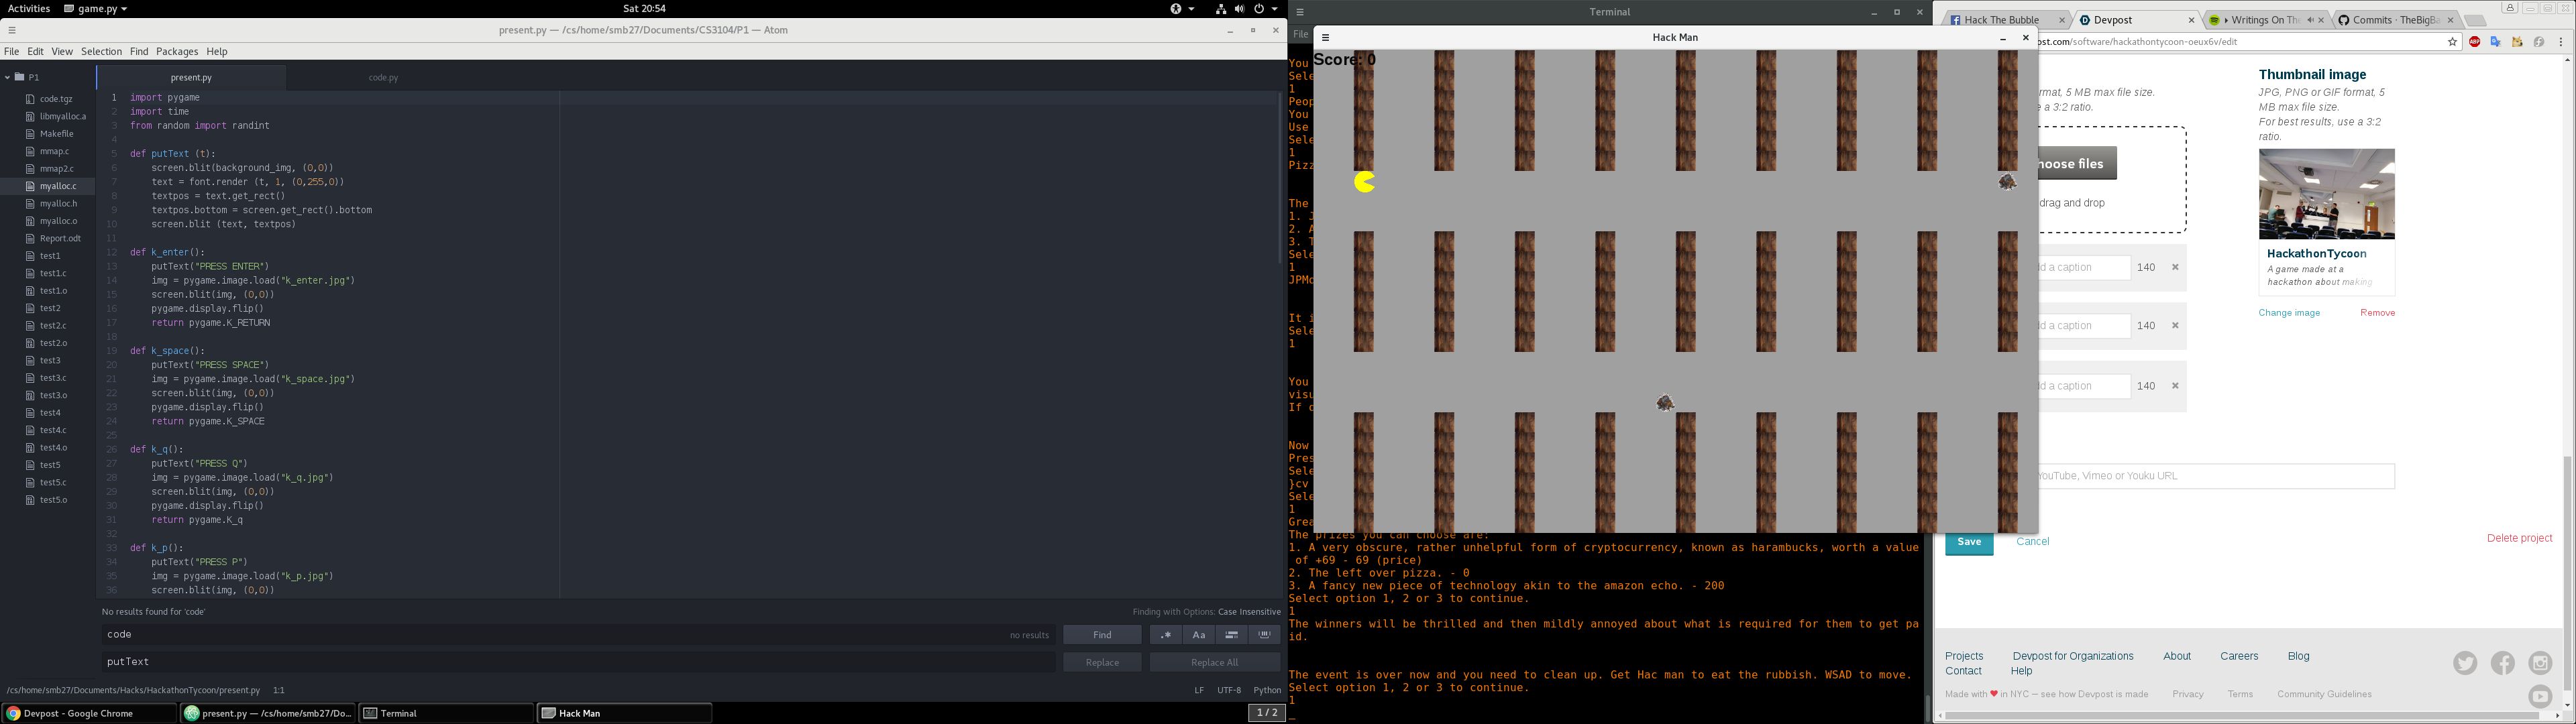Open Chrome's three-dot menu
This screenshot has width=2576, height=724.
[x=2561, y=42]
